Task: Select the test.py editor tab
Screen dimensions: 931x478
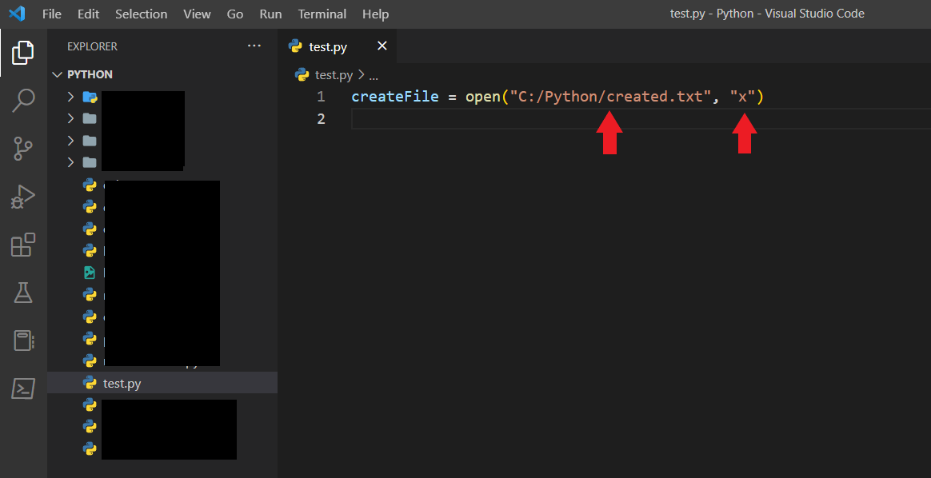Action: [x=328, y=47]
